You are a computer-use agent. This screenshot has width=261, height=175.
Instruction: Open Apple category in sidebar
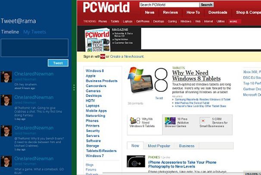(90, 76)
